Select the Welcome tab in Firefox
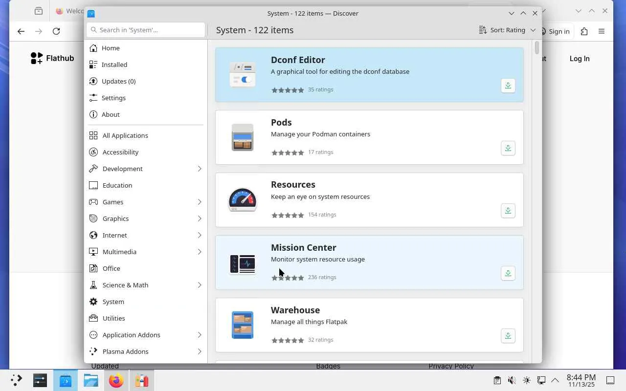Viewport: 626px width, 391px height. coord(68,11)
